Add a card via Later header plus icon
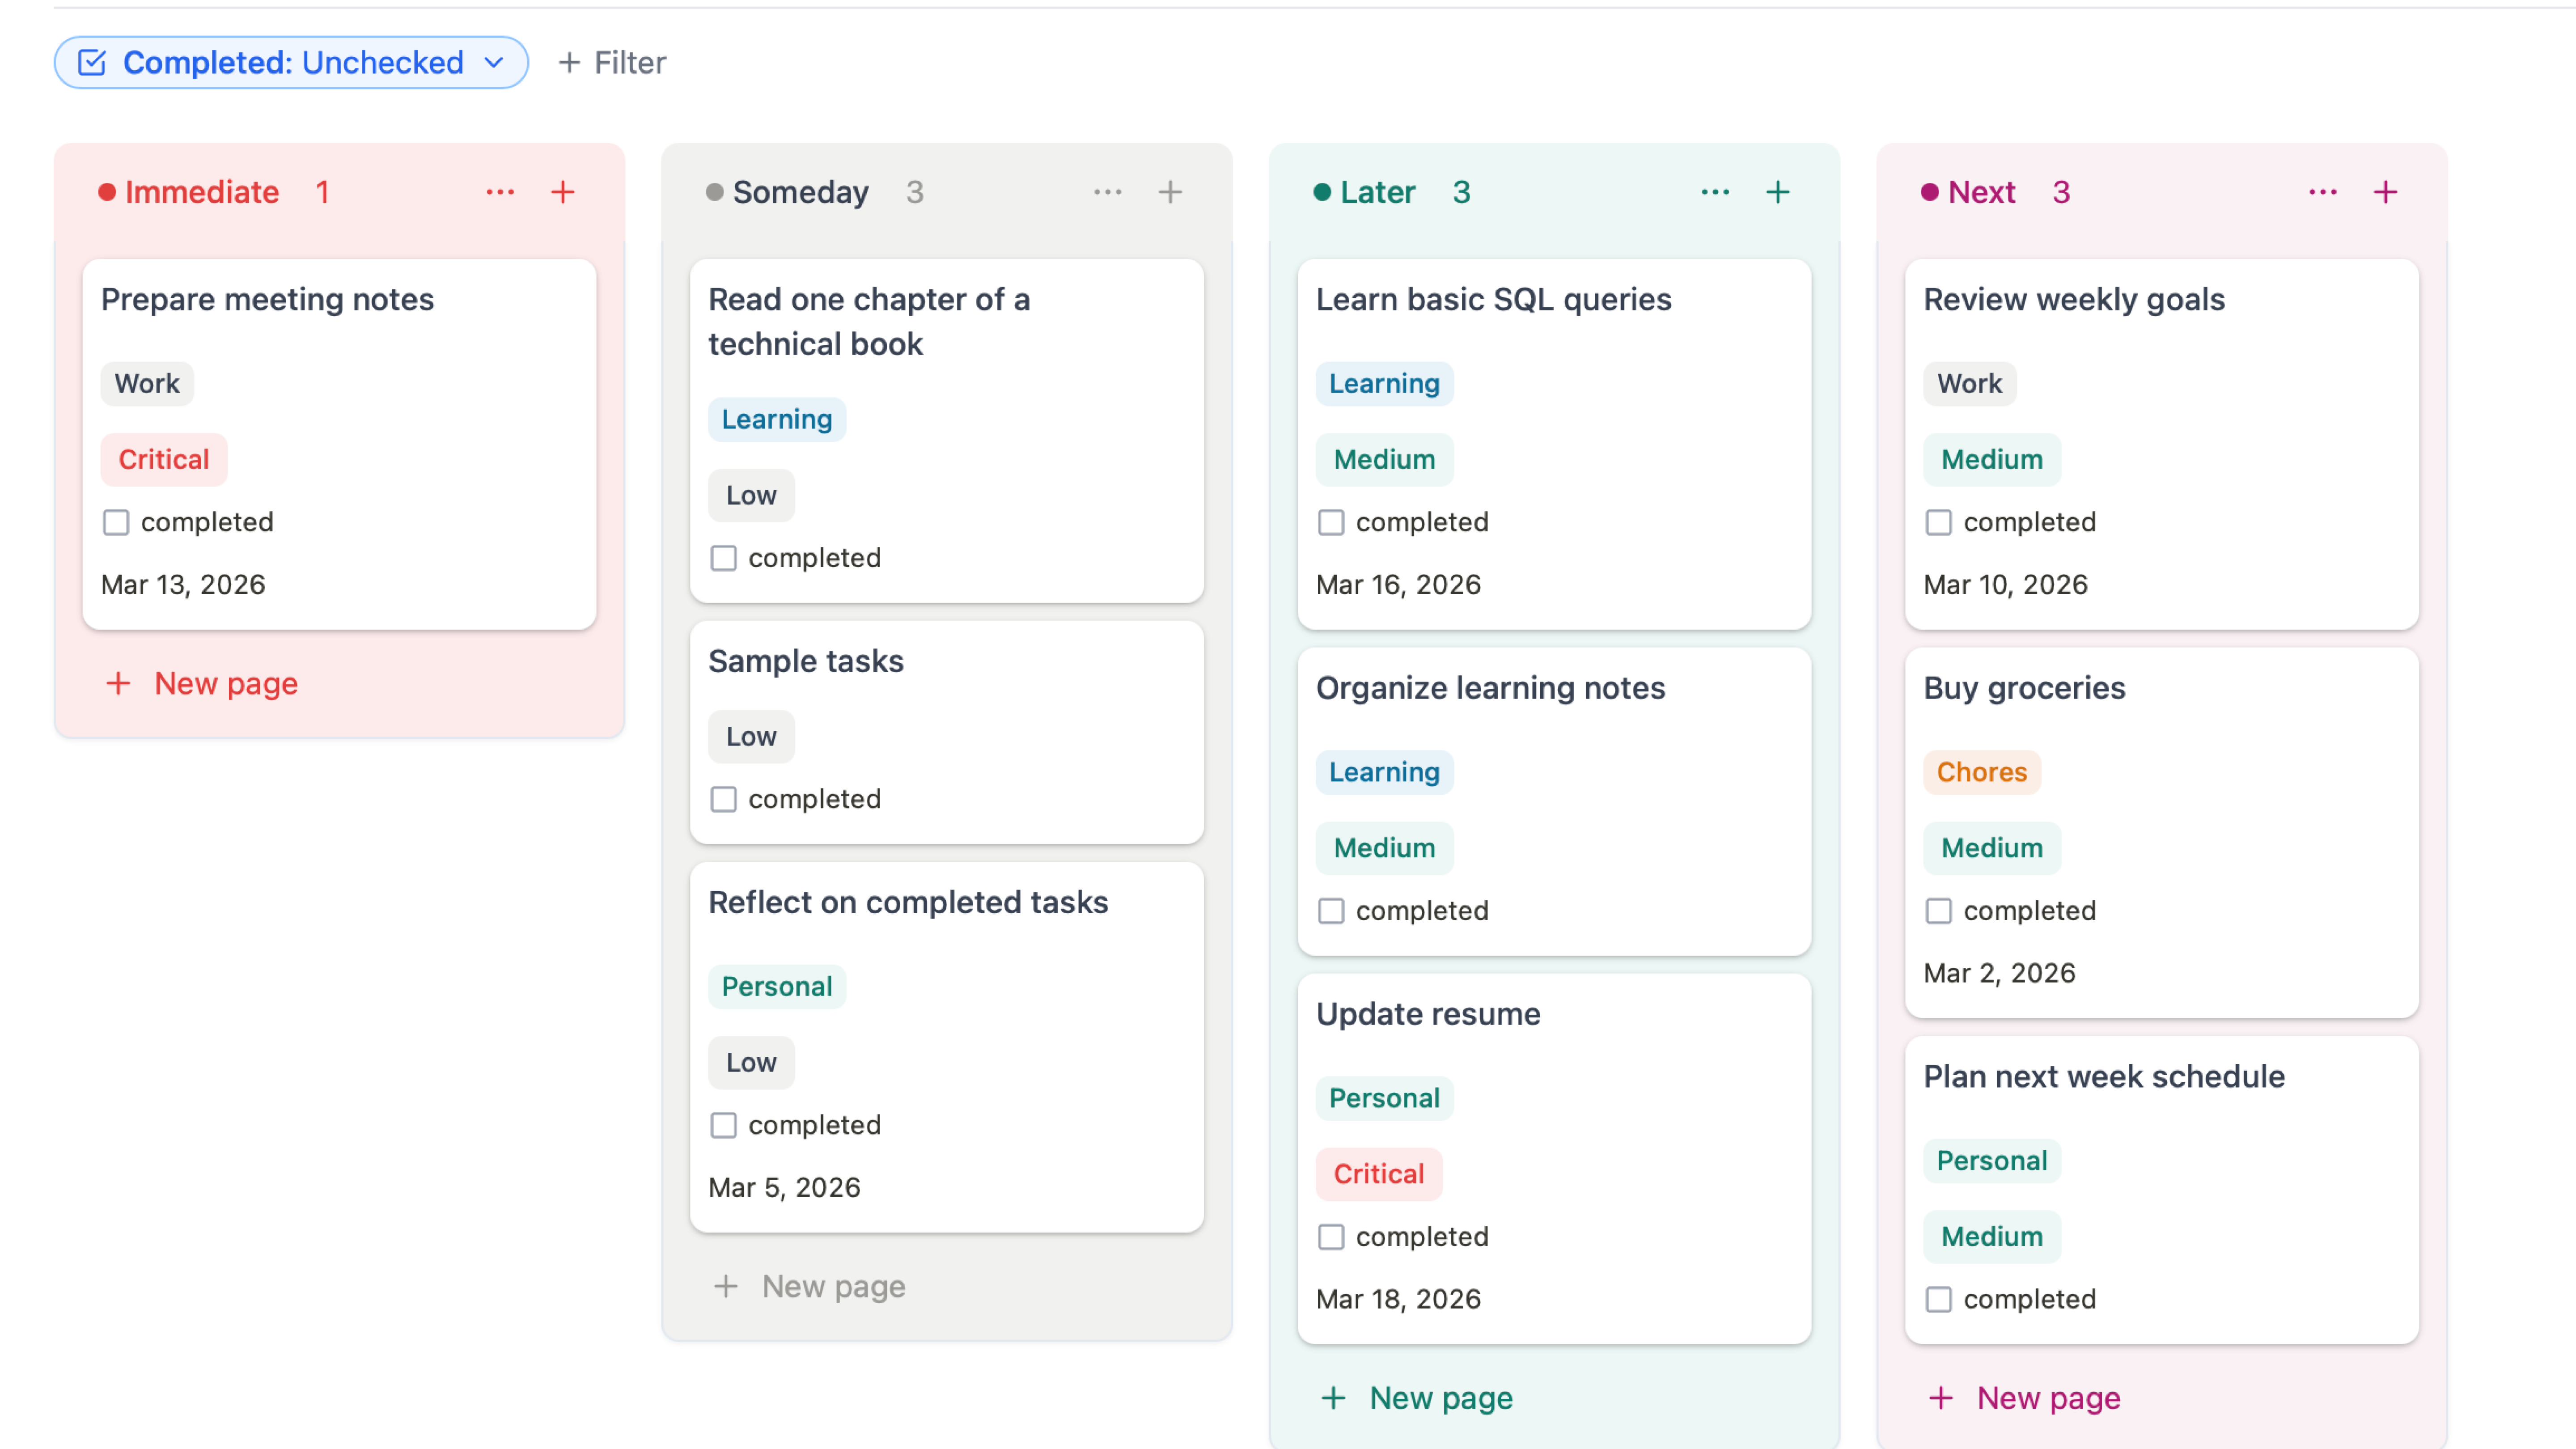Screen dimensions: 2576x1449 [1778, 192]
